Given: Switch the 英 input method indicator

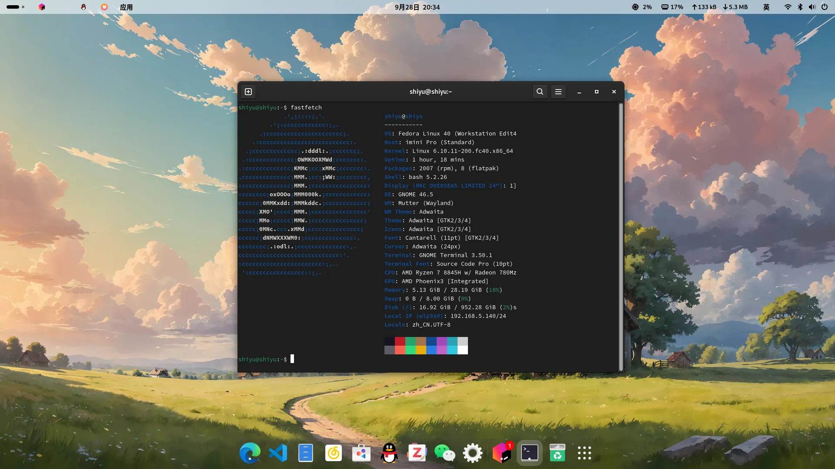Looking at the screenshot, I should (x=766, y=7).
